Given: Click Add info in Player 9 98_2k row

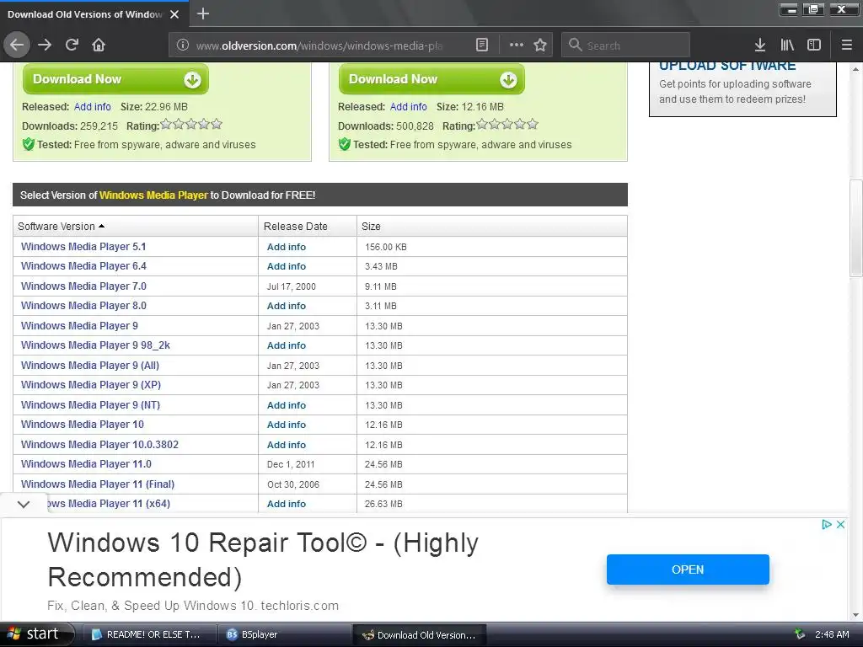Looking at the screenshot, I should coord(287,345).
